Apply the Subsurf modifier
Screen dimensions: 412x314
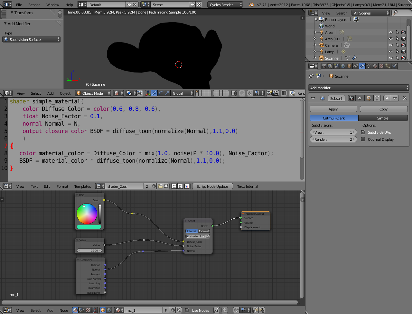click(x=333, y=109)
